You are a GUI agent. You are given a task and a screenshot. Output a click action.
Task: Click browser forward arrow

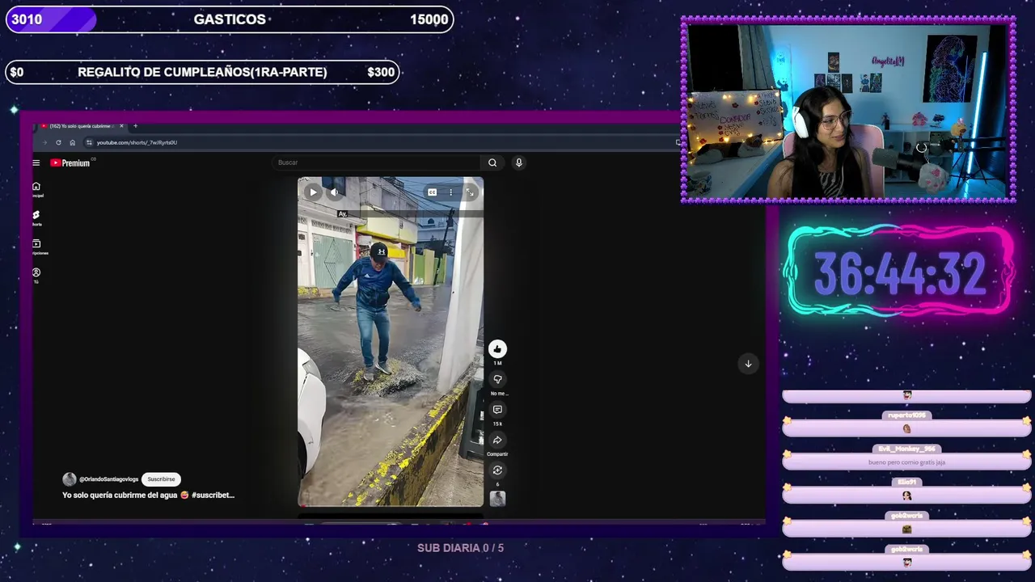[x=44, y=142]
